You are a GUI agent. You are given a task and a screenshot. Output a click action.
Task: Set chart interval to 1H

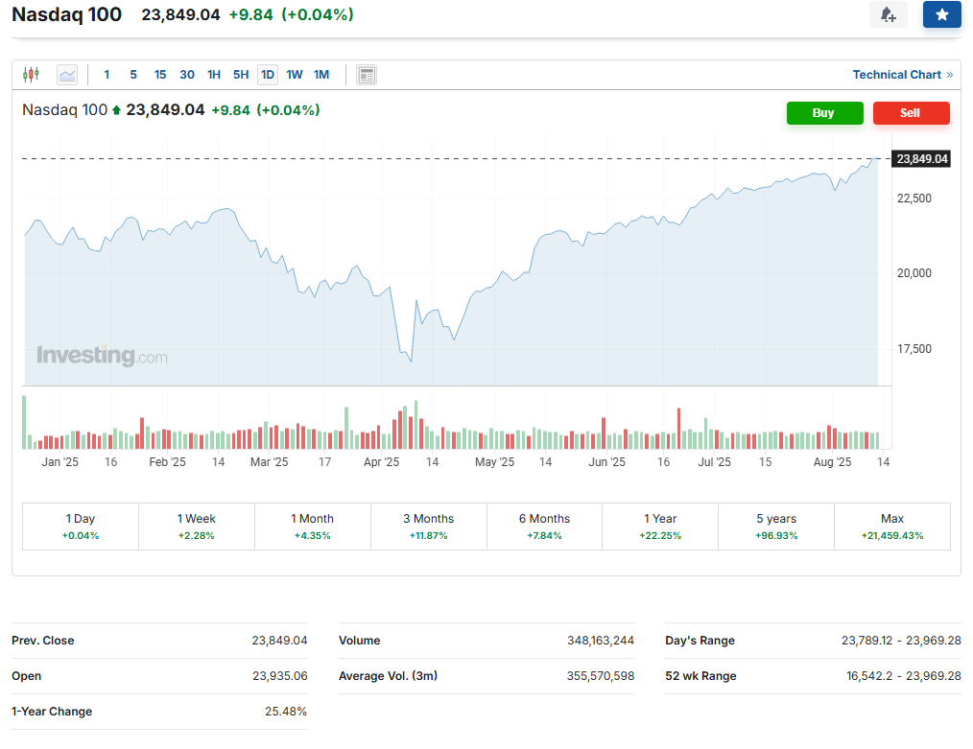pos(214,75)
